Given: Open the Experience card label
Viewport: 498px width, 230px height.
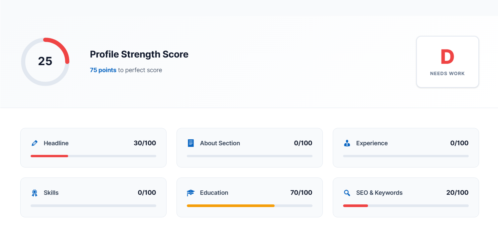Looking at the screenshot, I should coord(372,143).
